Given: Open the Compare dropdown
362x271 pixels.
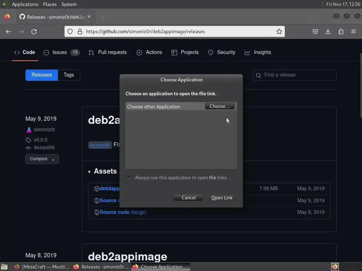Looking at the screenshot, I should [42, 159].
